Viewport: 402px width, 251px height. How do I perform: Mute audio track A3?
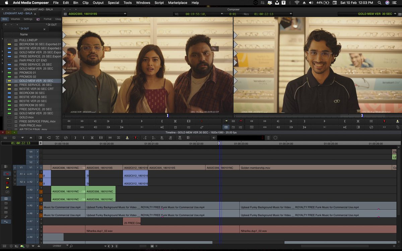click(x=41, y=192)
